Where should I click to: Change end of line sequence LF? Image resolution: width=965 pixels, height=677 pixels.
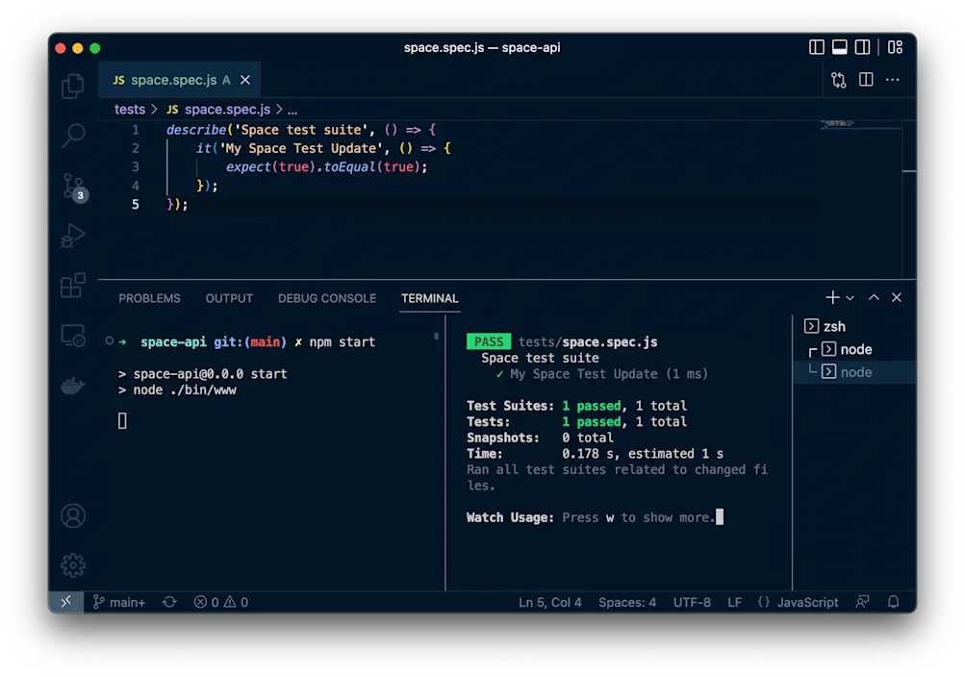click(734, 602)
